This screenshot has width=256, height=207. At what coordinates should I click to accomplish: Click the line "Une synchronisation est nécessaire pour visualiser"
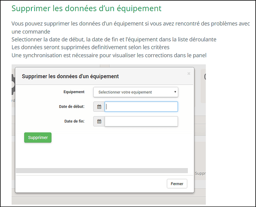point(109,55)
